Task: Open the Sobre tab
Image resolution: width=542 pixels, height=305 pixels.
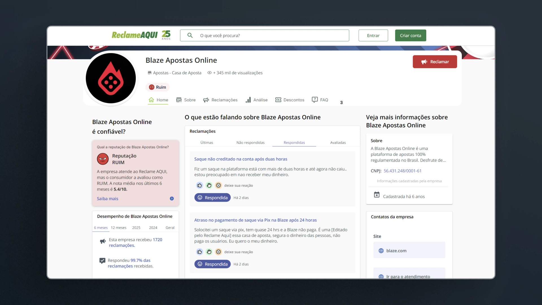Action: (186, 100)
